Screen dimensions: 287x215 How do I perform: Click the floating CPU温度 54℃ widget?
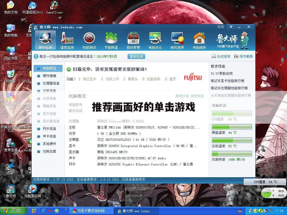(x=265, y=182)
